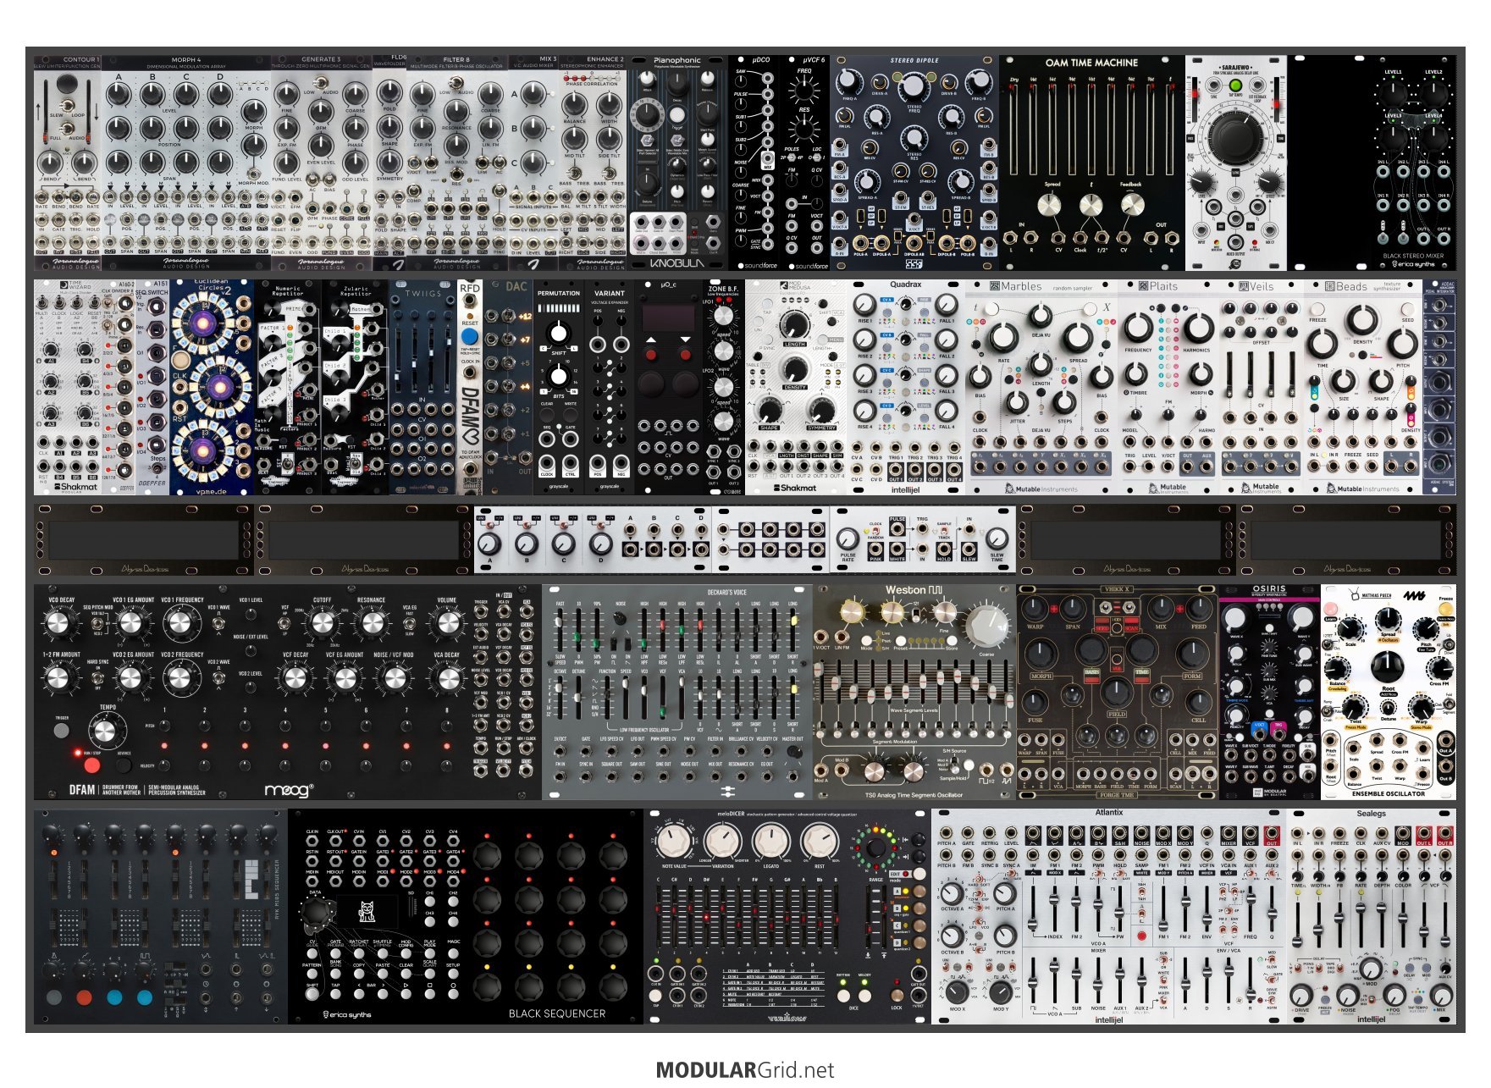Viewport: 1491px width, 1088px height.
Task: Click the NOTE VALUE knob on meloDICER
Action: pos(674,842)
